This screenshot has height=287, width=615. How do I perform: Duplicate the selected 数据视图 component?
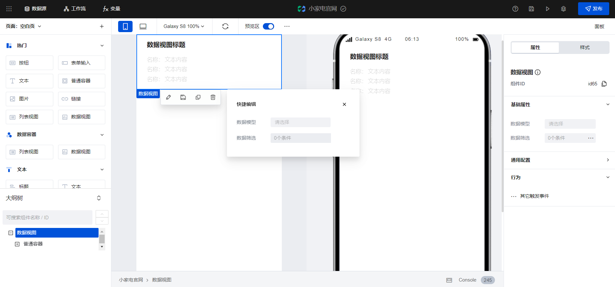pos(198,97)
